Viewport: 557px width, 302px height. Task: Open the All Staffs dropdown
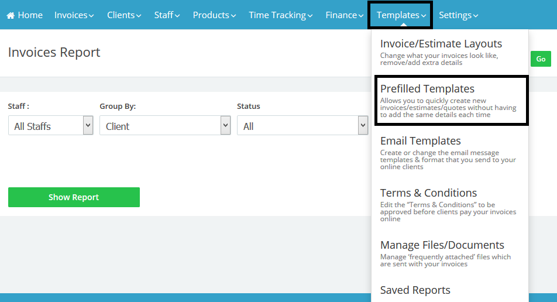click(x=50, y=126)
